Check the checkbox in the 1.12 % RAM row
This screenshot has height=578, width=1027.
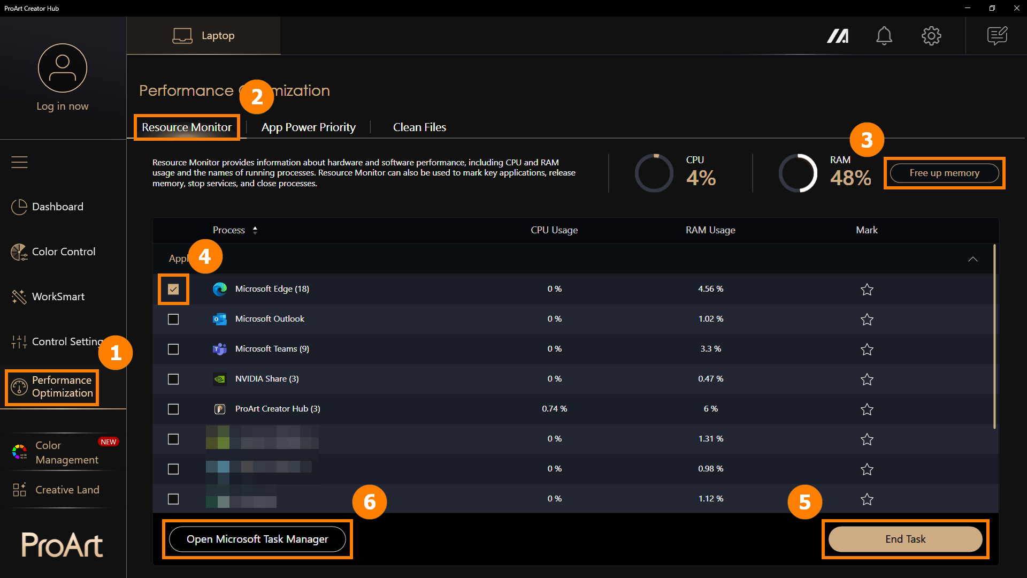(x=173, y=499)
